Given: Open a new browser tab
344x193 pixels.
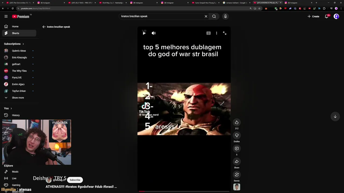Looking at the screenshot, I should click(316, 3).
